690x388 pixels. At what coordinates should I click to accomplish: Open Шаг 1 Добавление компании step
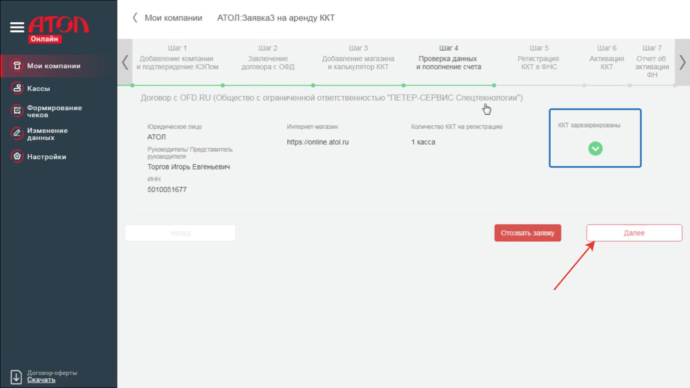click(x=177, y=59)
